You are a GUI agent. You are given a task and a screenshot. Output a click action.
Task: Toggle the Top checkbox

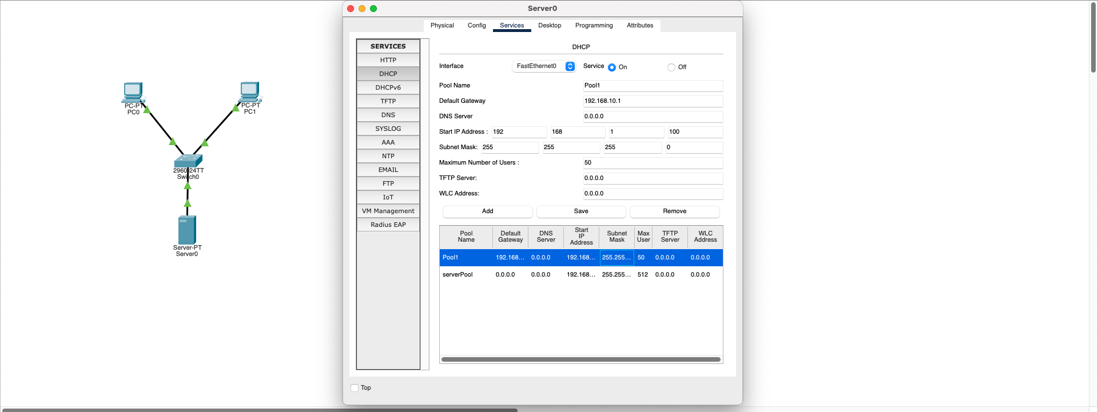(x=355, y=388)
